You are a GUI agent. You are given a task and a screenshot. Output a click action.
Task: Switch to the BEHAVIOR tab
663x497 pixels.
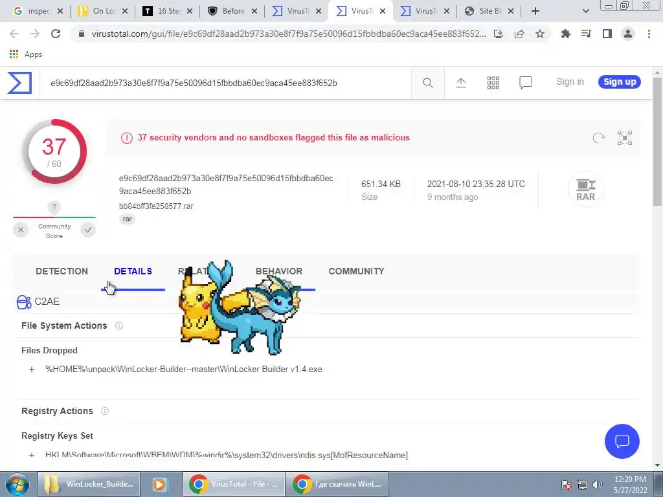click(x=279, y=271)
